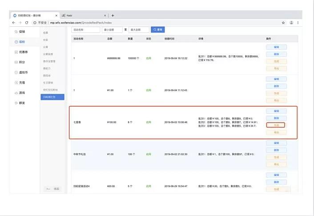Click the activity name 扫码促销活动4
The height and width of the screenshot is (216, 314).
[81, 186]
